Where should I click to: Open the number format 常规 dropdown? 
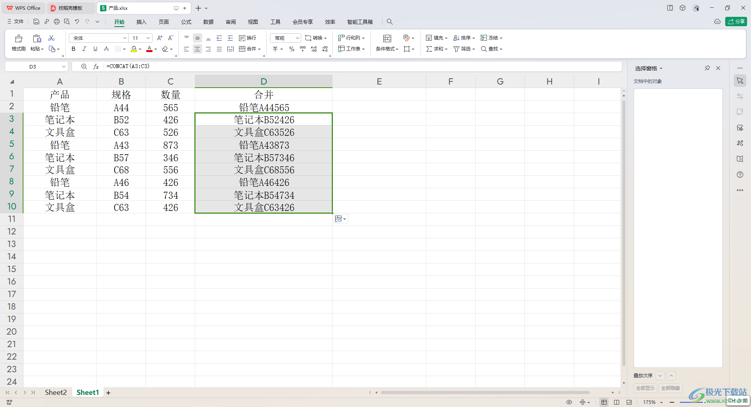click(297, 38)
